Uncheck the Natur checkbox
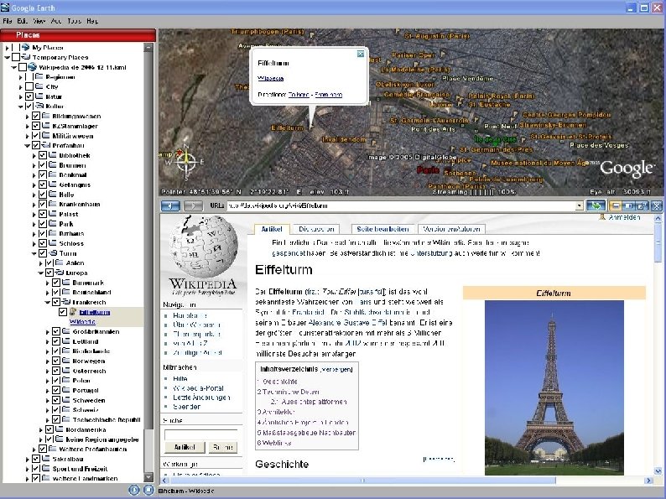This screenshot has height=499, width=666. point(29,96)
